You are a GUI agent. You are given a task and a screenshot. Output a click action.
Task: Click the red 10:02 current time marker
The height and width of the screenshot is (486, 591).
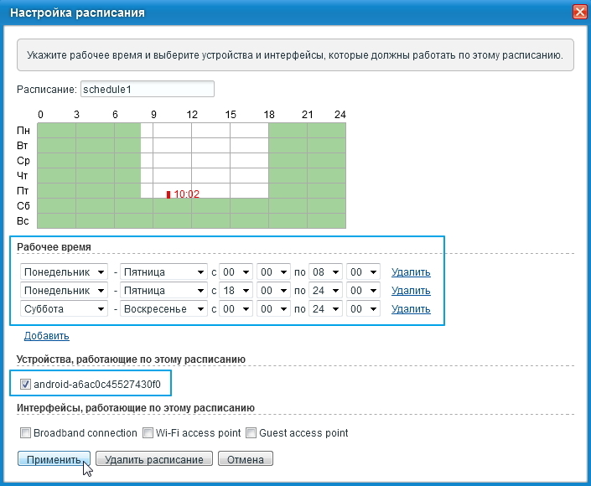[x=168, y=194]
